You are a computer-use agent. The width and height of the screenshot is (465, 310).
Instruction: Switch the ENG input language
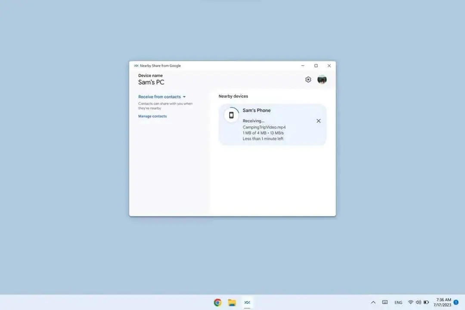(398, 302)
